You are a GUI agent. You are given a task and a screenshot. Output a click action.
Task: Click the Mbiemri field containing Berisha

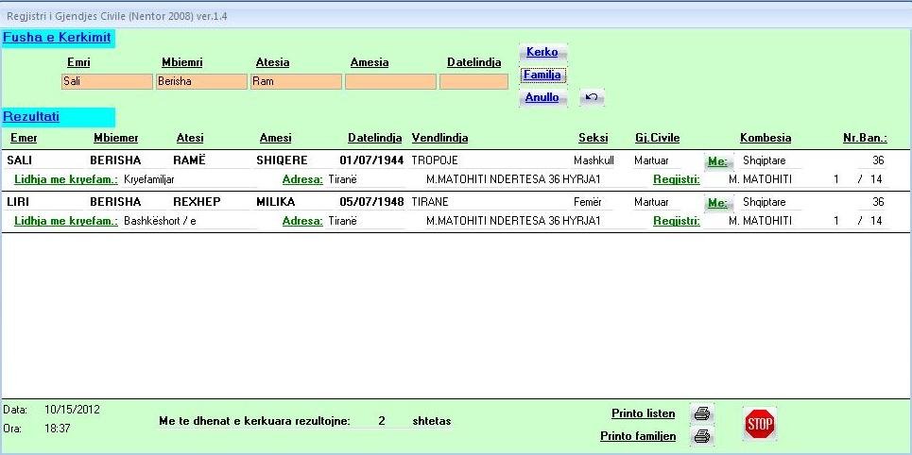pyautogui.click(x=201, y=81)
